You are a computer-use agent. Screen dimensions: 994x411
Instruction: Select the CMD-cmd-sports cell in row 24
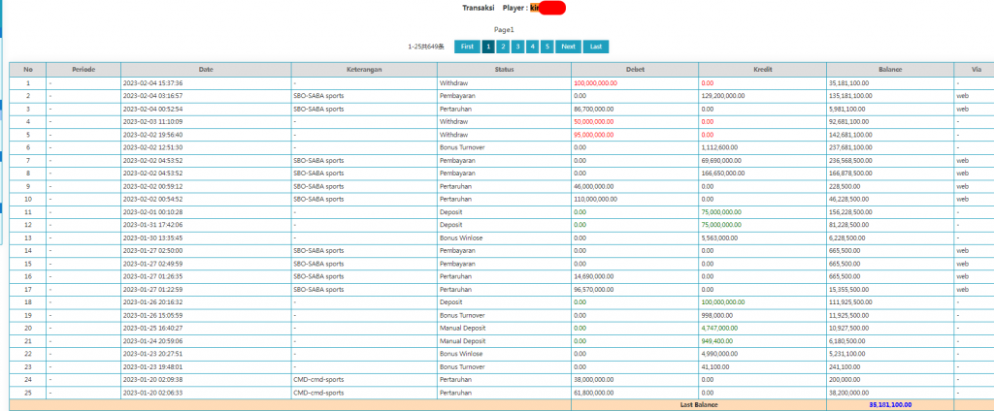[x=365, y=379]
